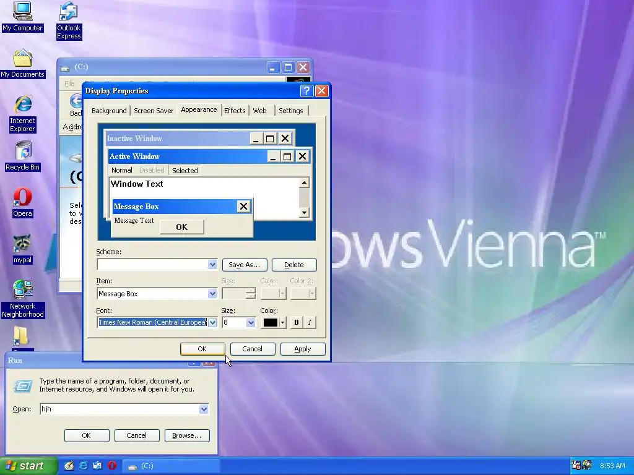Image resolution: width=634 pixels, height=475 pixels.
Task: Click the Delete scheme button
Action: (294, 265)
